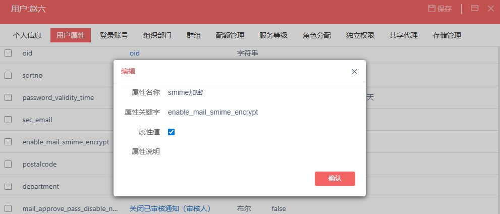Viewport: 500px width, 214px height.
Task: Select the 配额管理 tab
Action: click(230, 35)
